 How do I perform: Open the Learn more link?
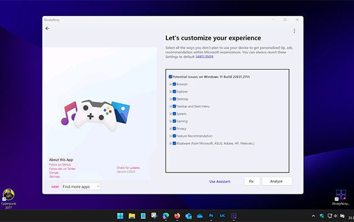(204, 57)
